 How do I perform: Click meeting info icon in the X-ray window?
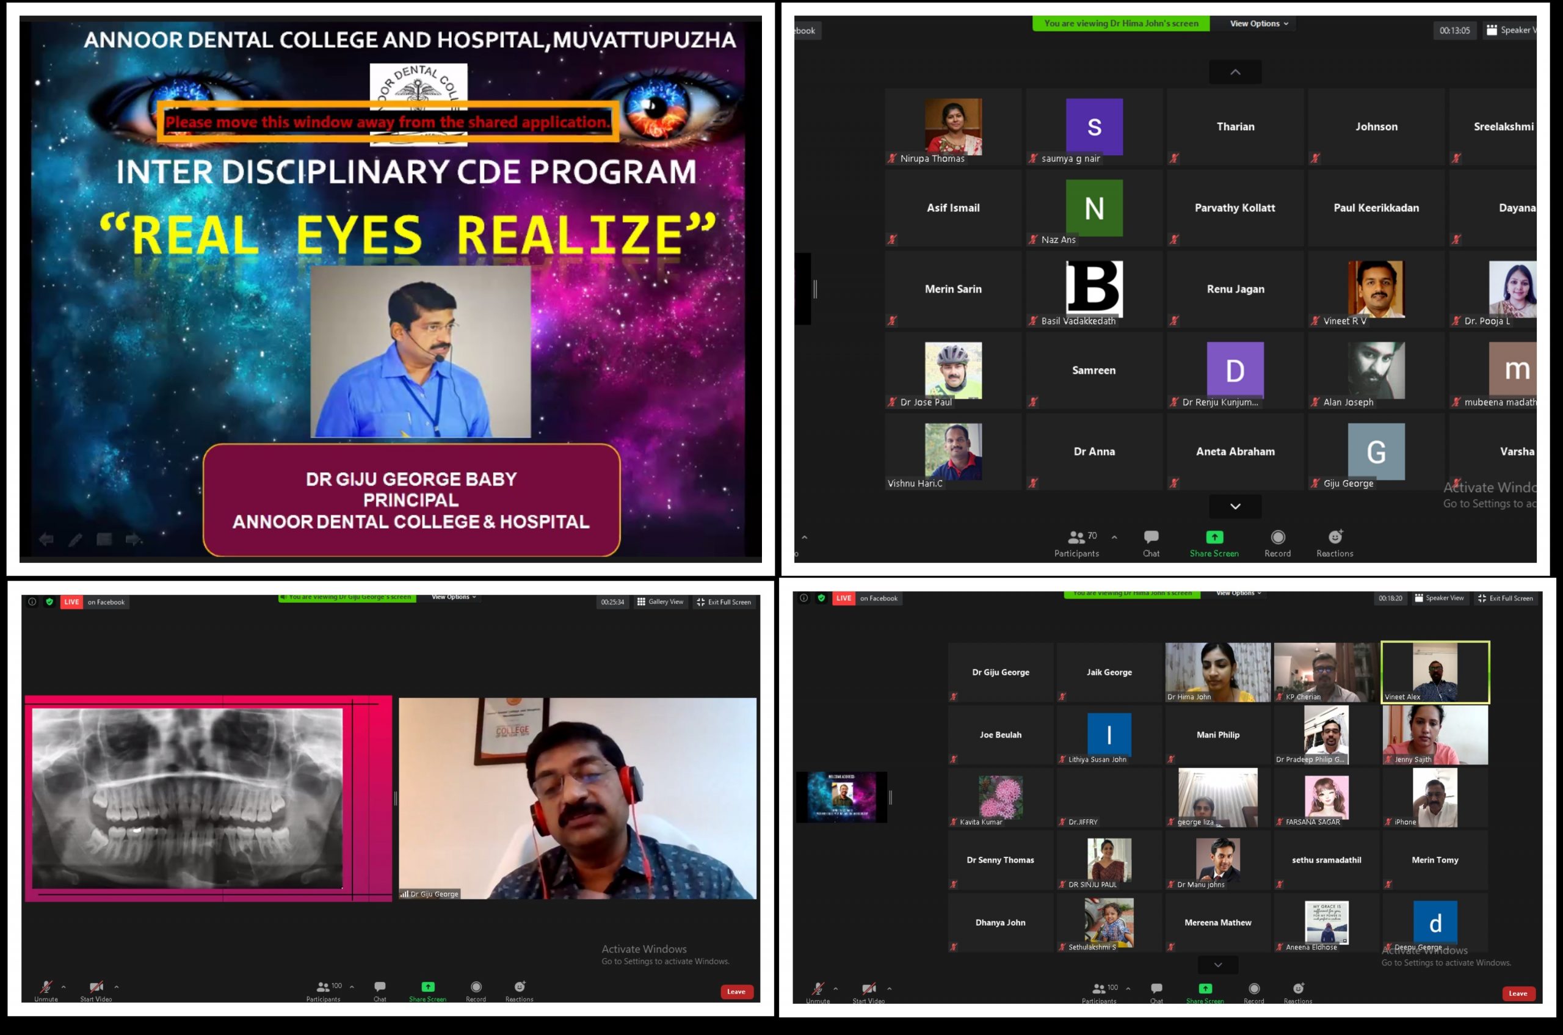(x=32, y=601)
